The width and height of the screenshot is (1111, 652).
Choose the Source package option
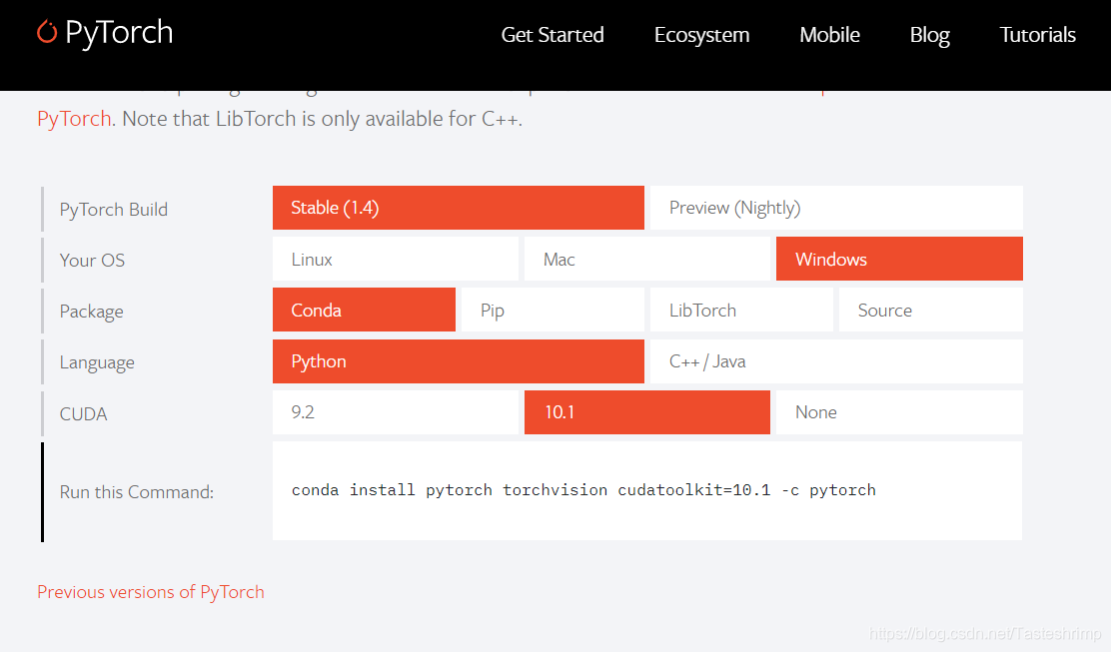click(x=930, y=311)
